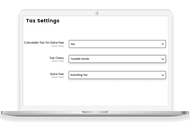Click the chevron arrow in Tax Class dropdown
The image size is (190, 126).
[163, 59]
